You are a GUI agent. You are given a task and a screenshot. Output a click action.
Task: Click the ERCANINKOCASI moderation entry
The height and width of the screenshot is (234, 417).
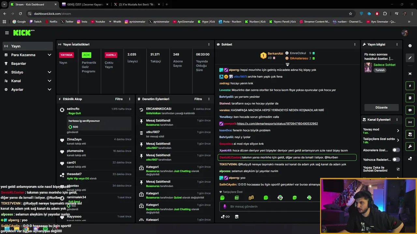175,111
